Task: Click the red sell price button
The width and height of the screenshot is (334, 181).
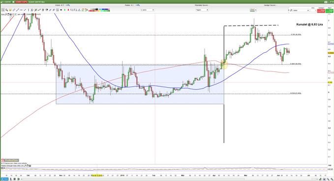Action: (x=321, y=11)
